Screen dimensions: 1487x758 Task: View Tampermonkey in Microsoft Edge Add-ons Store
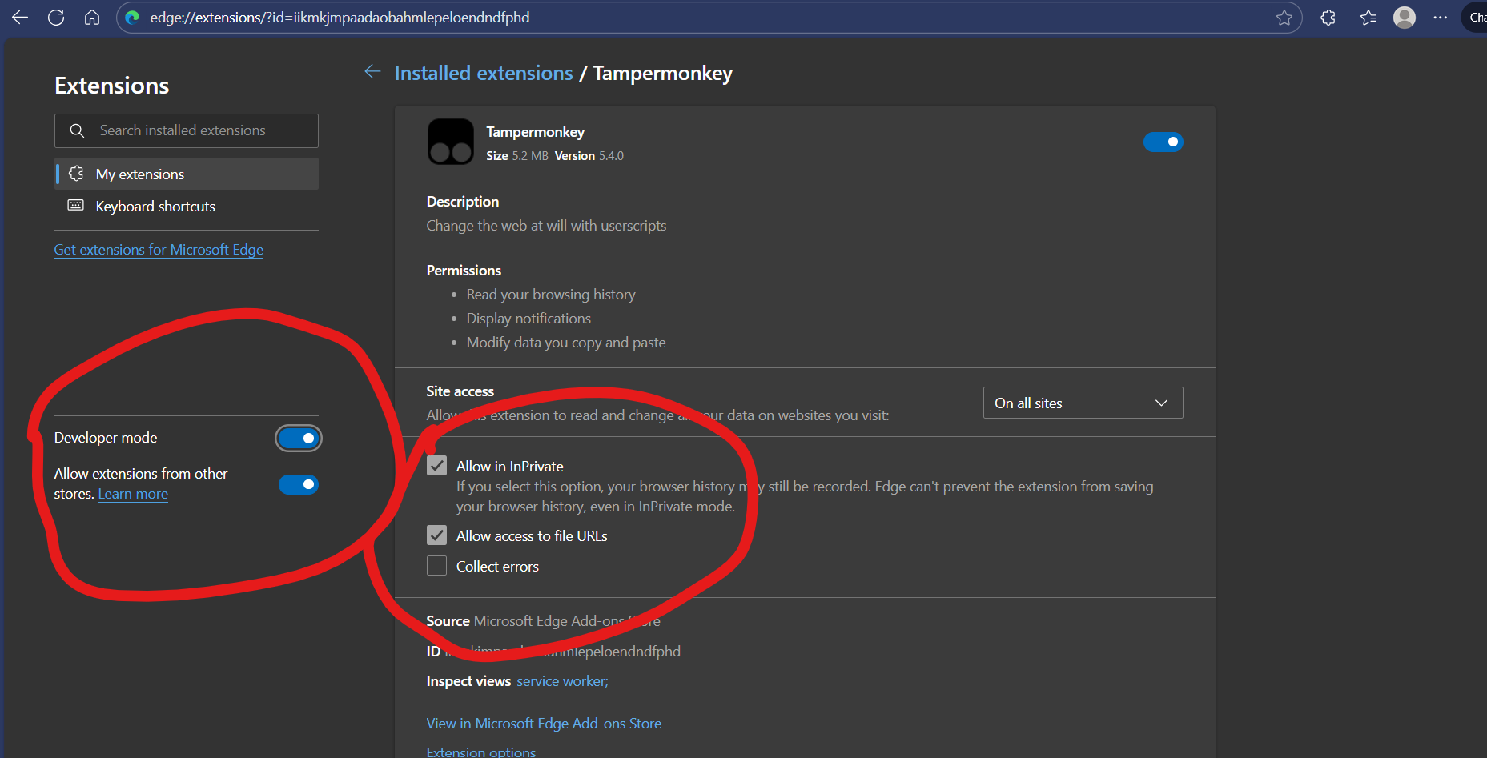[x=543, y=723]
